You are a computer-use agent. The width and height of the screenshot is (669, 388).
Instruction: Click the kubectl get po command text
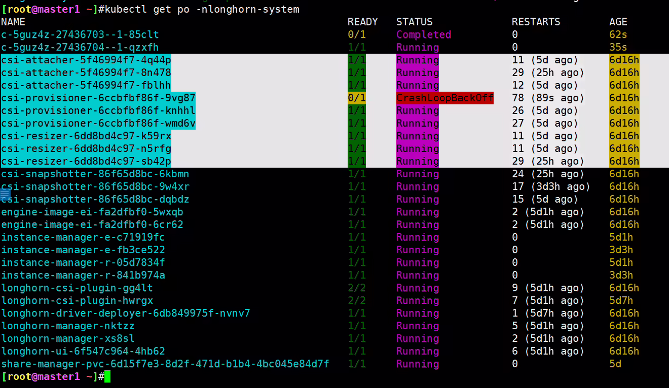click(202, 9)
